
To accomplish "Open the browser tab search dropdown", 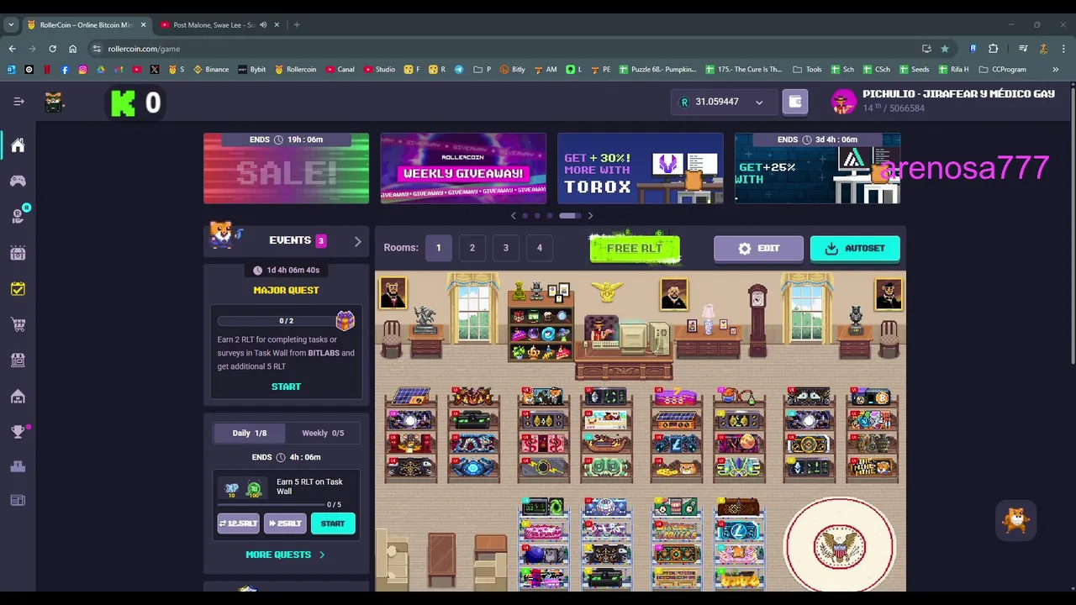I will tap(11, 25).
